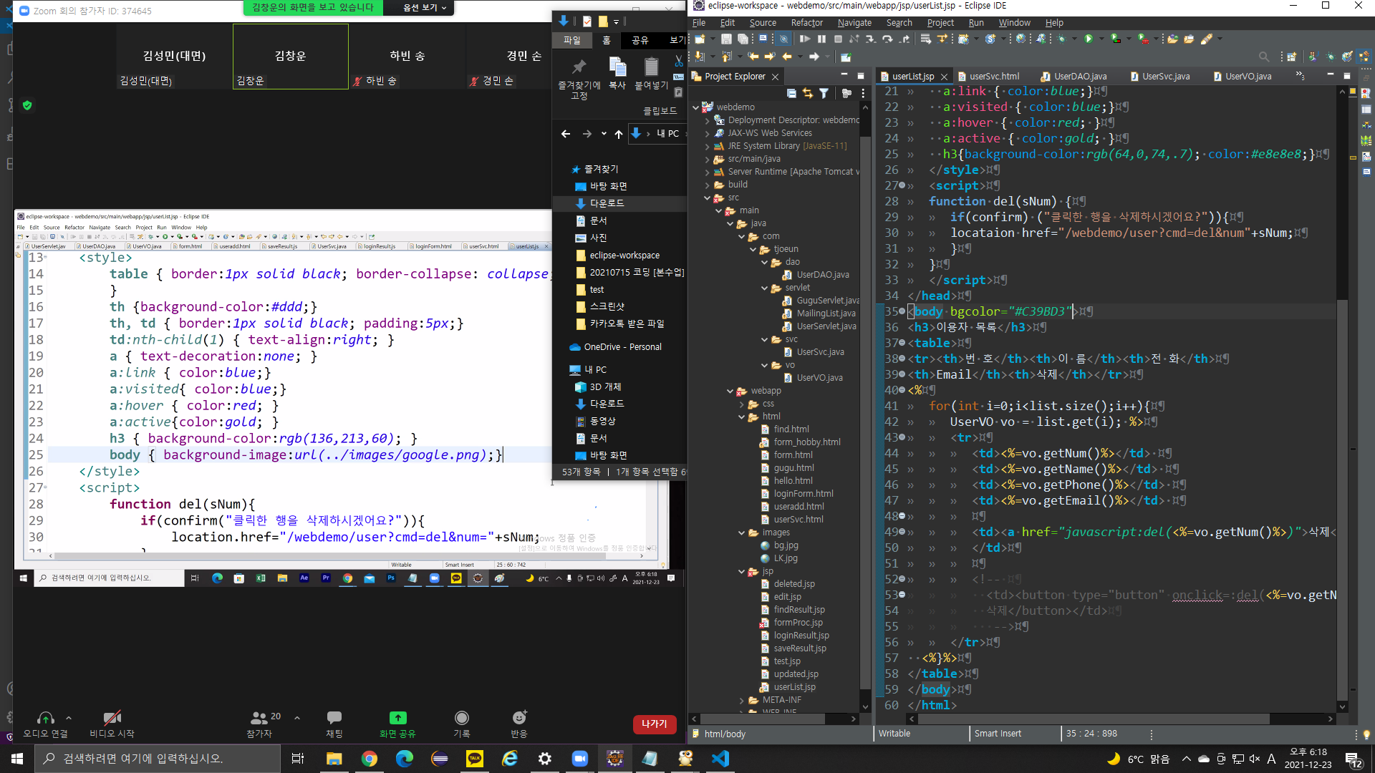This screenshot has width=1375, height=773.
Task: Toggle Pin Editor in Eclipse toolbar
Action: 846,57
